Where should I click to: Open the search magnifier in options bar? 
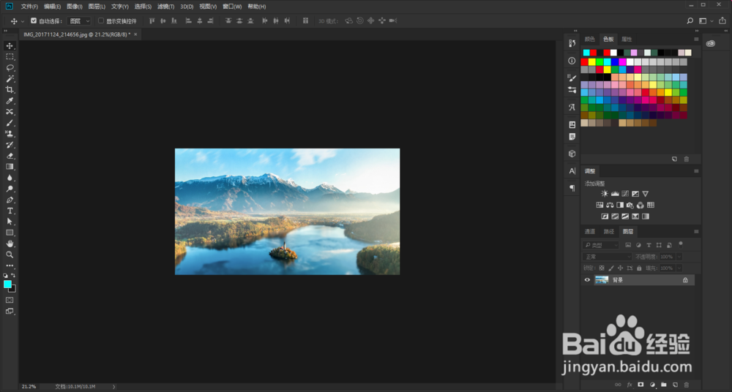point(690,20)
